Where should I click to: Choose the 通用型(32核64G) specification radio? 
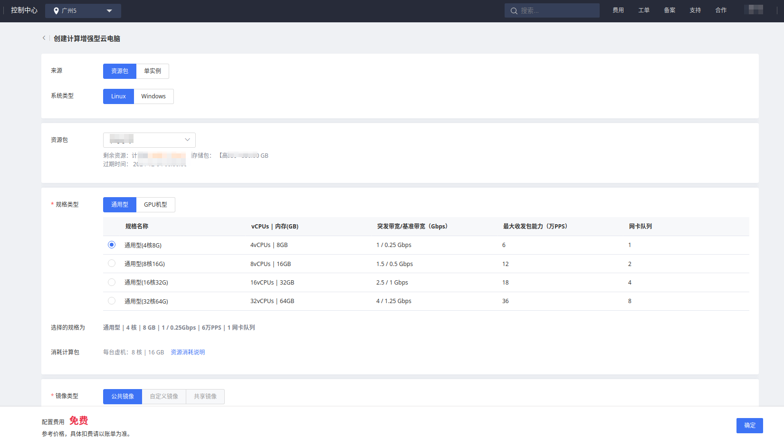click(x=112, y=301)
